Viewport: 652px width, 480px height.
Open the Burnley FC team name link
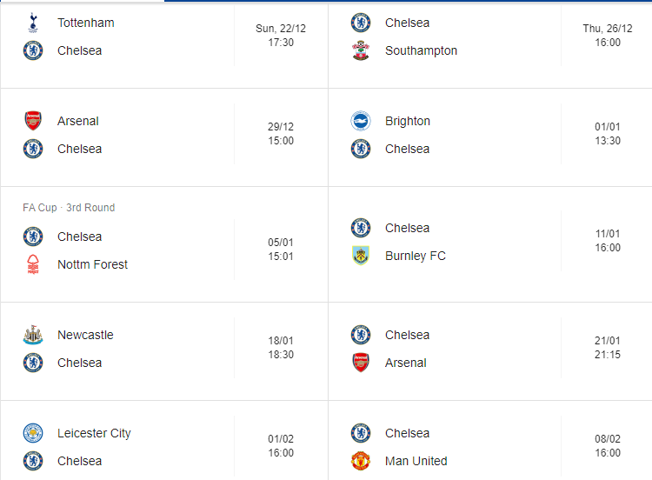[x=415, y=256]
